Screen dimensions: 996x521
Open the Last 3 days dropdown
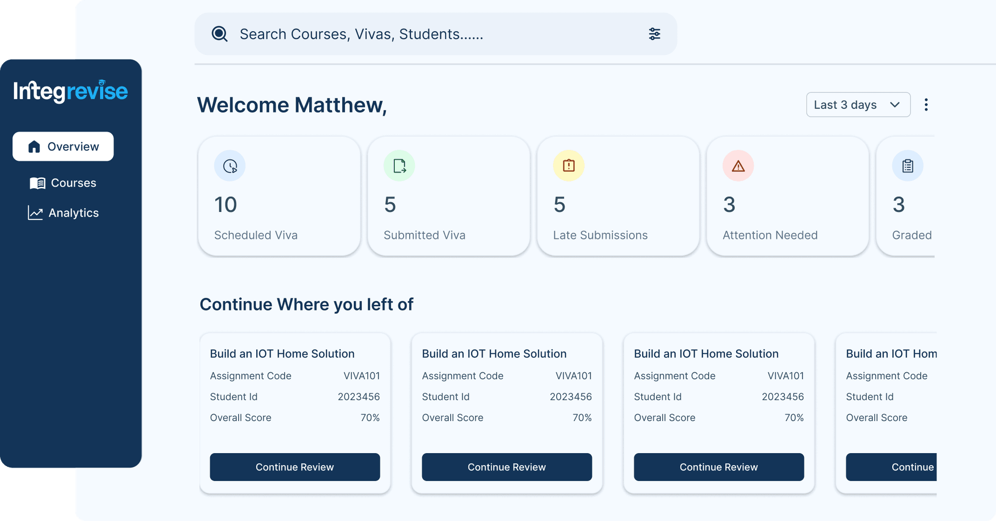pos(858,104)
